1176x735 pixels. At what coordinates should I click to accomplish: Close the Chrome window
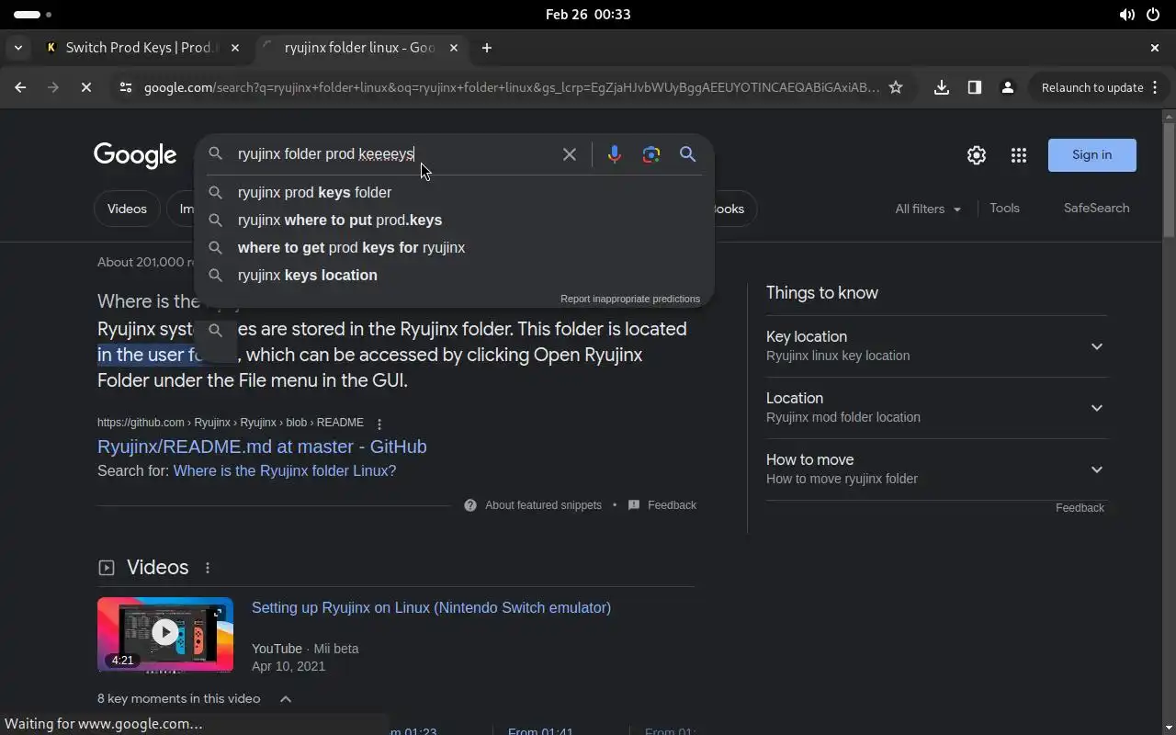1155,48
